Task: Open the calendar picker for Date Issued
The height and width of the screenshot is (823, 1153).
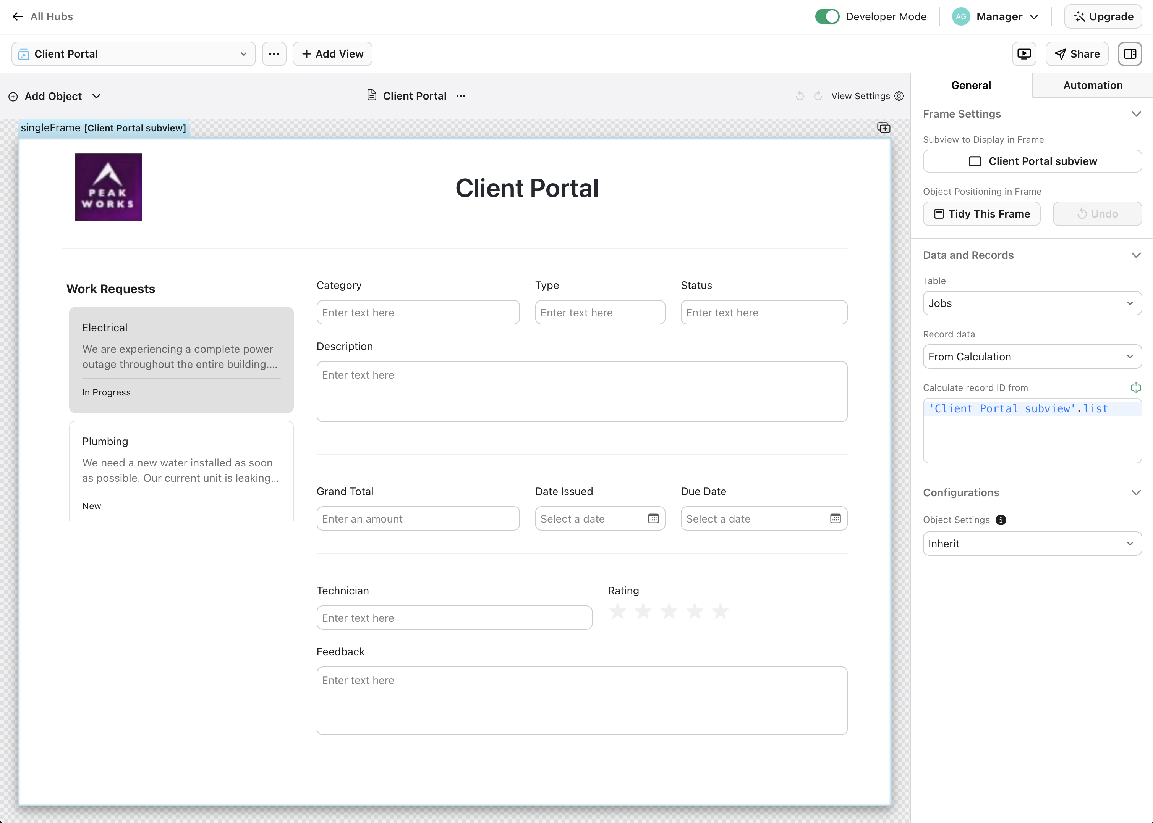Action: tap(653, 518)
